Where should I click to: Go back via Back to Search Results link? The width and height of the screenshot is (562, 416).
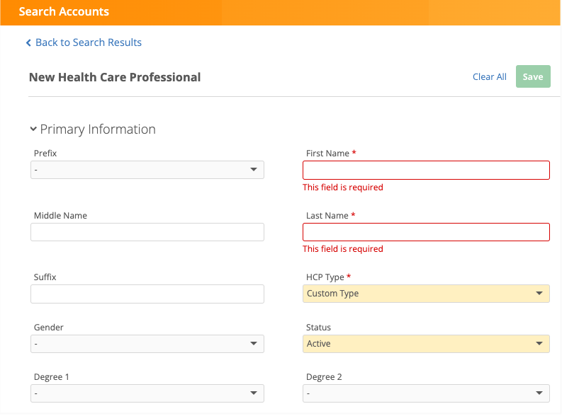click(89, 42)
